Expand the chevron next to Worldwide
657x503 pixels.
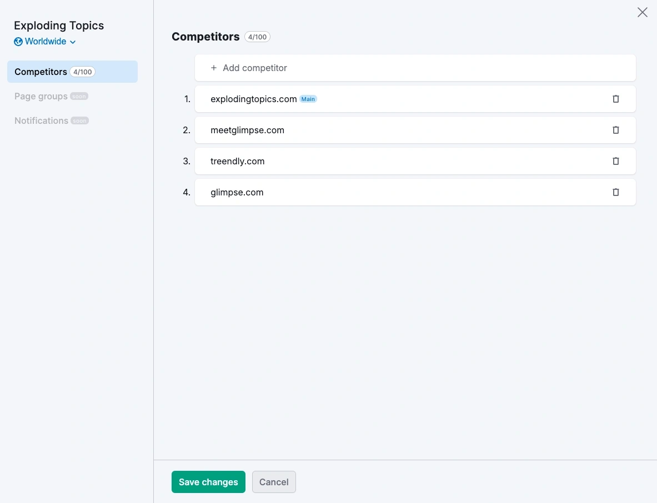[73, 42]
